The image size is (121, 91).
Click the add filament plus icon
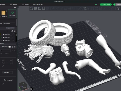pos(7,31)
